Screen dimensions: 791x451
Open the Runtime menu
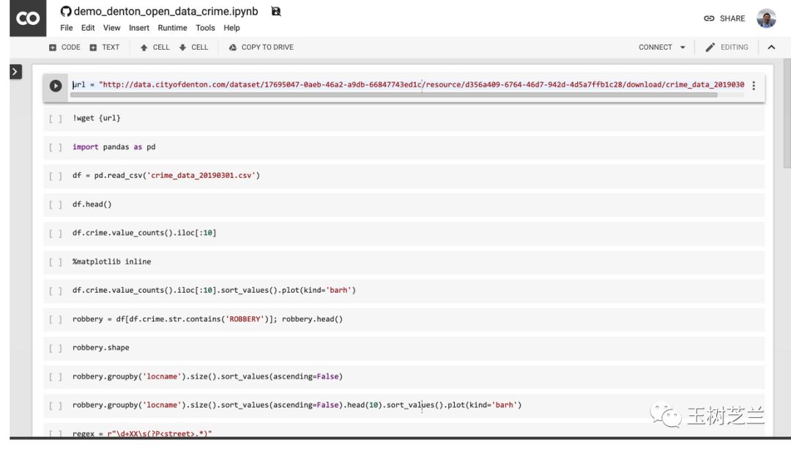172,28
